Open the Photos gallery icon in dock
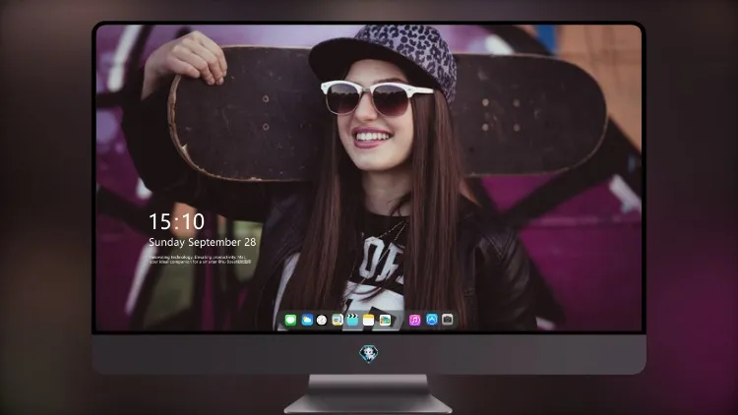The height and width of the screenshot is (415, 738). click(385, 321)
